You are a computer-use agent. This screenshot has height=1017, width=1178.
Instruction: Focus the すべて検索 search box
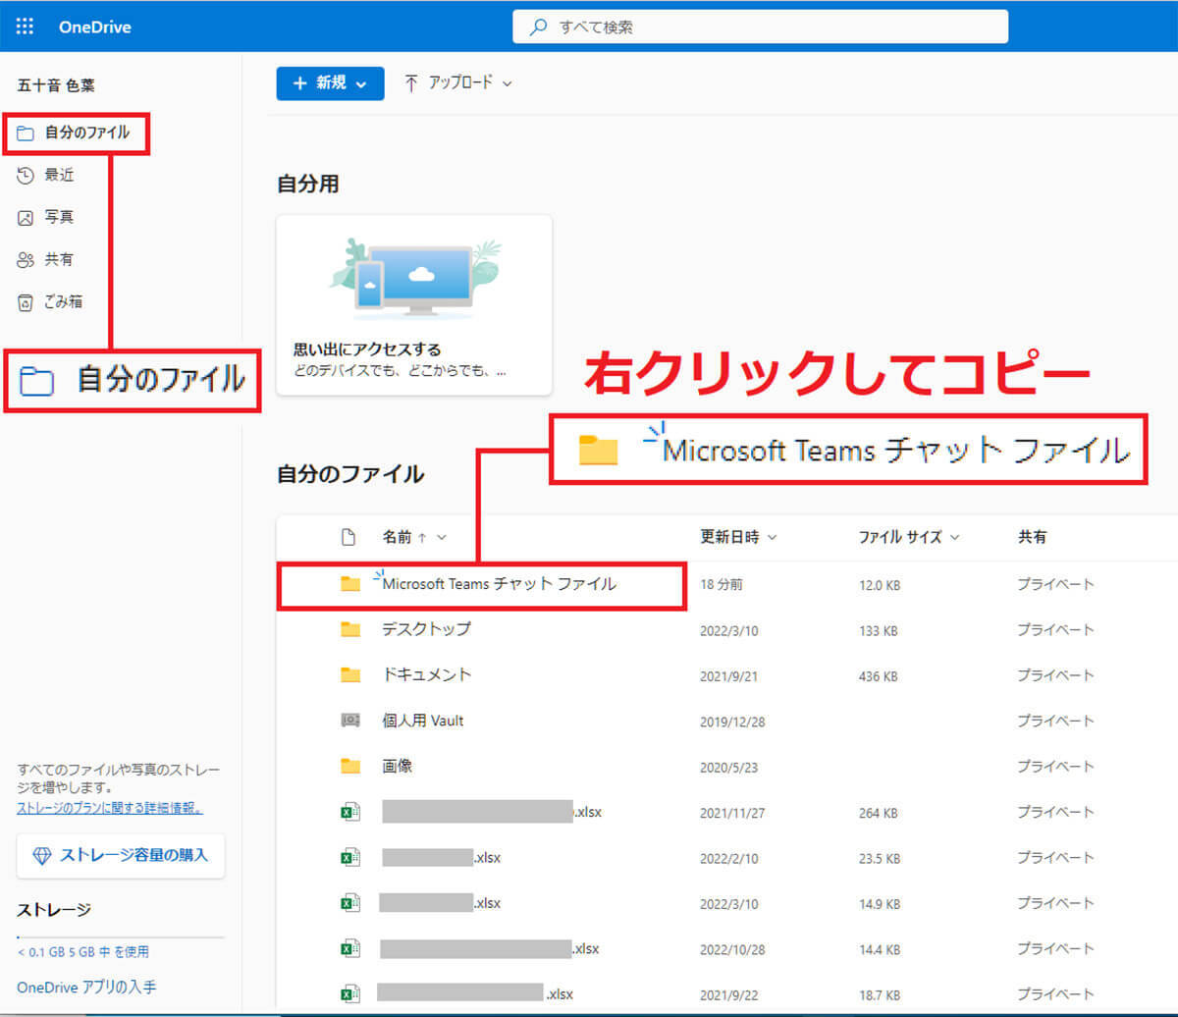point(760,27)
